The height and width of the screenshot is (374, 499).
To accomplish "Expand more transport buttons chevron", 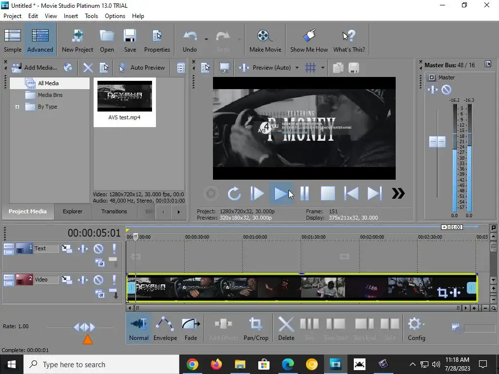I will pyautogui.click(x=398, y=193).
